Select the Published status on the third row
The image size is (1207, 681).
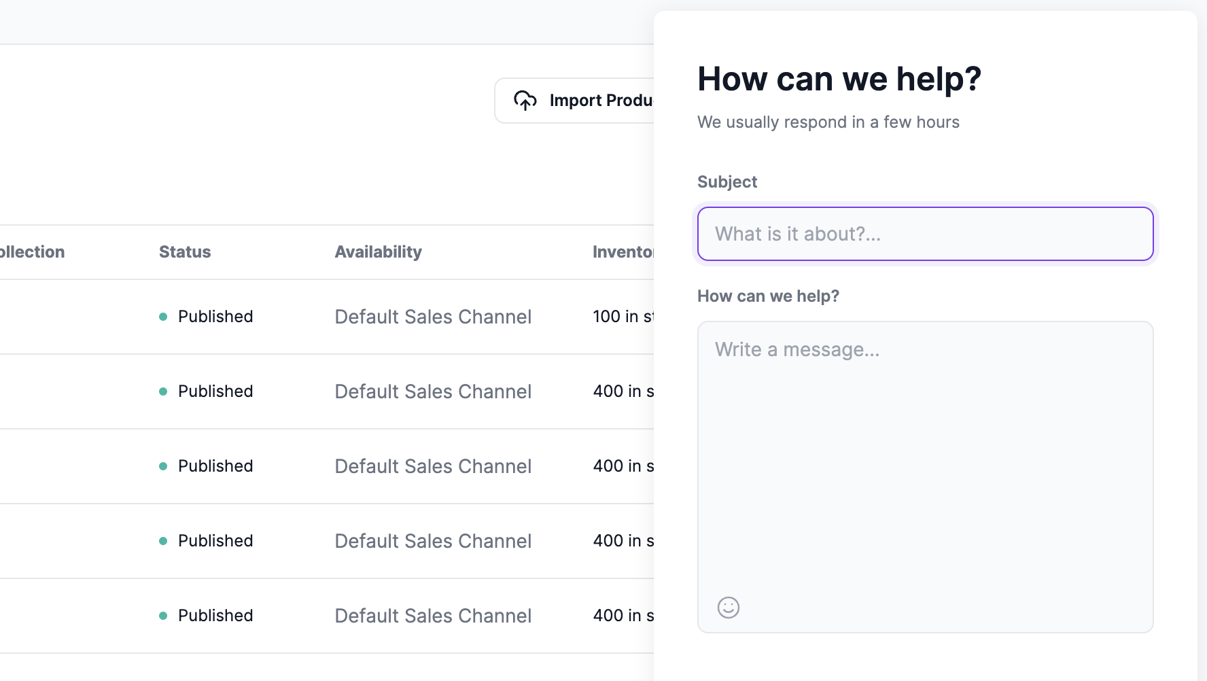[x=215, y=466]
